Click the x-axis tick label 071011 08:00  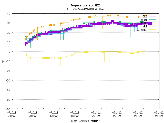33,114
